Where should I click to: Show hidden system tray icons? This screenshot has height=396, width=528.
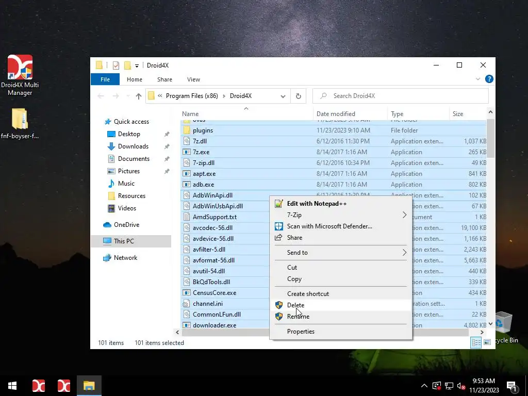[x=424, y=386]
